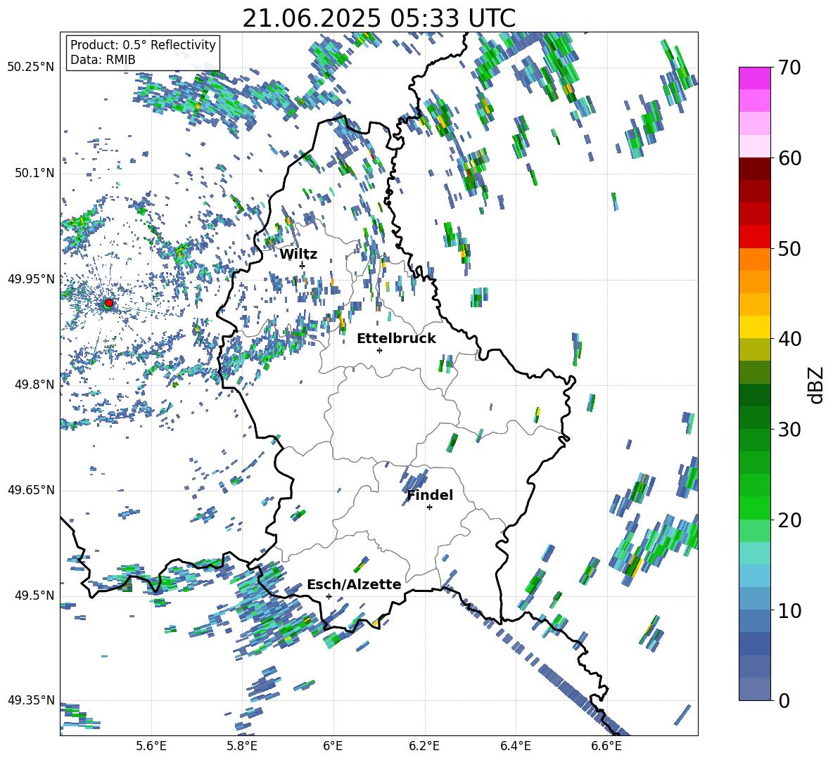The image size is (833, 760).
Task: Click the 30 tick on colorbar
Action: (x=789, y=430)
